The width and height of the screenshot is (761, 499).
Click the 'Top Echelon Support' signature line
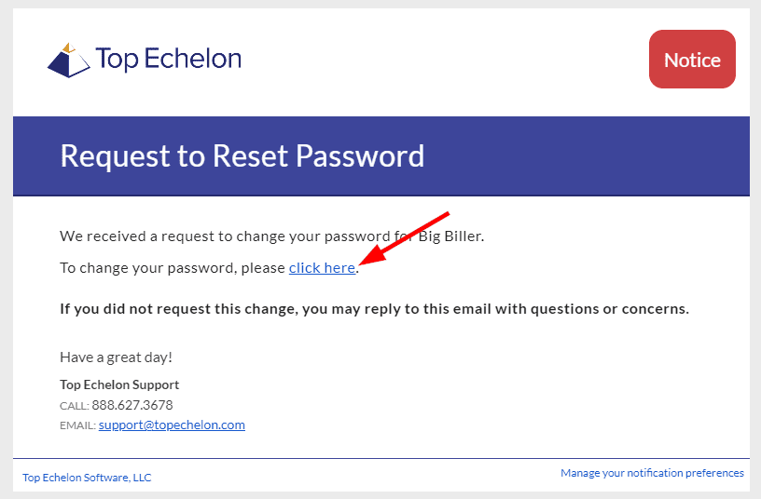coord(119,384)
